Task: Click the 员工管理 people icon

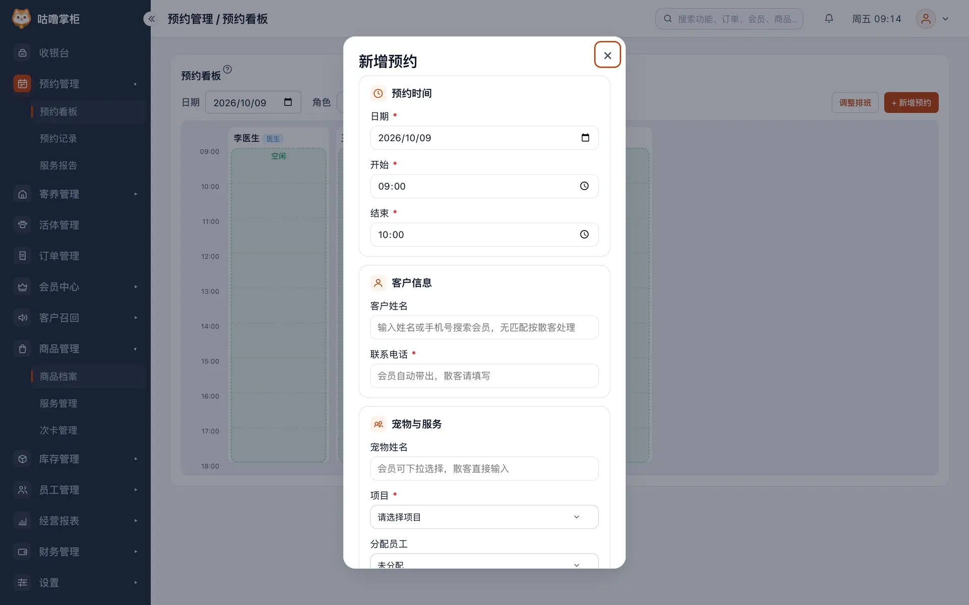Action: pyautogui.click(x=22, y=490)
